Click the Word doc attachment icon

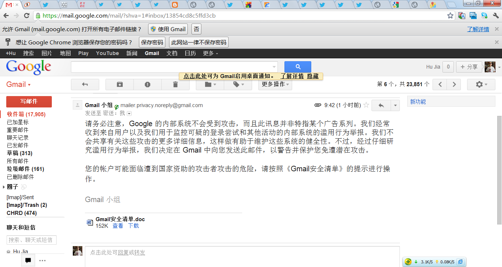[90, 222]
